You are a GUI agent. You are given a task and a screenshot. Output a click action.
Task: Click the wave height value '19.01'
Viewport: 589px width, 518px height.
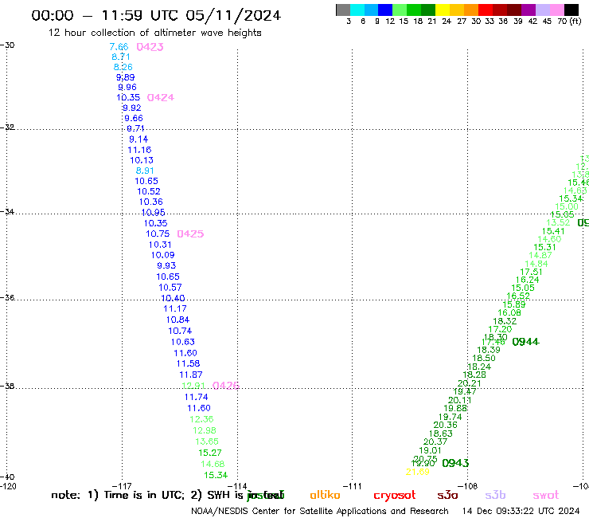coord(431,451)
